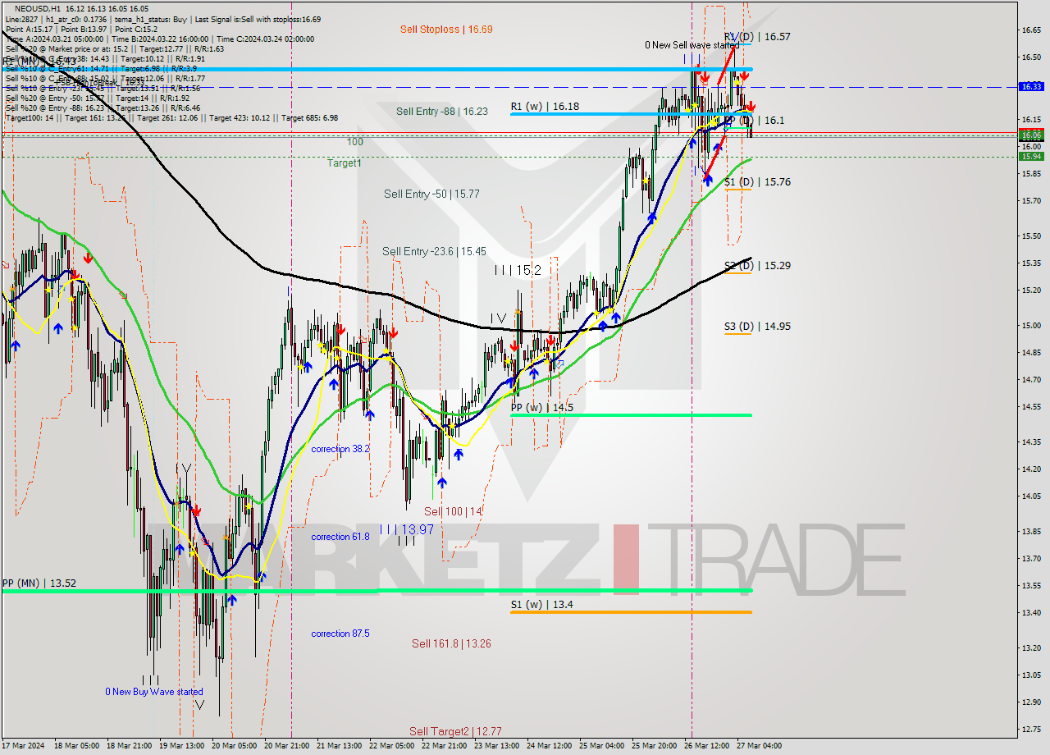Viewport: 1050px width, 755px height.
Task: Click the Sell Entry -23.6 15.45 label
Action: click(435, 252)
